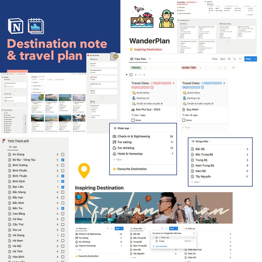The width and height of the screenshot is (262, 262).
Task: Click the TRAVEL green tag label
Action: pyautogui.click(x=136, y=68)
